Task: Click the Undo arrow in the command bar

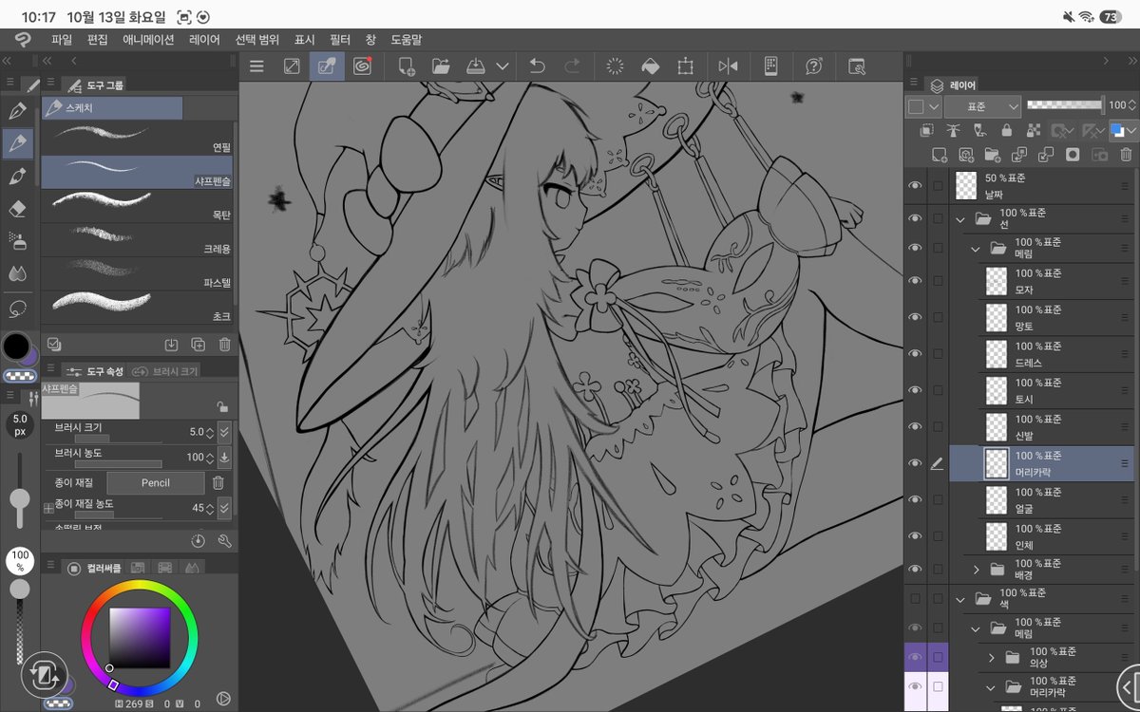Action: click(x=537, y=66)
